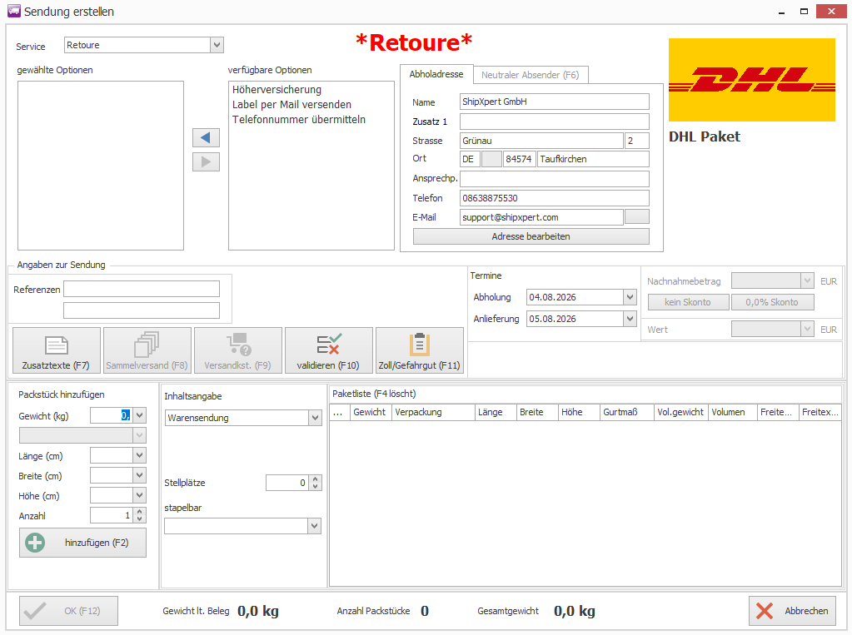This screenshot has width=852, height=635.
Task: Switch to Neutraler Absender (F6) tab
Action: click(531, 75)
